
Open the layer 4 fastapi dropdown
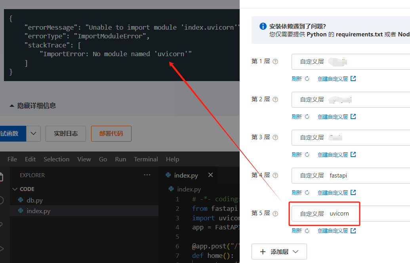(351, 176)
